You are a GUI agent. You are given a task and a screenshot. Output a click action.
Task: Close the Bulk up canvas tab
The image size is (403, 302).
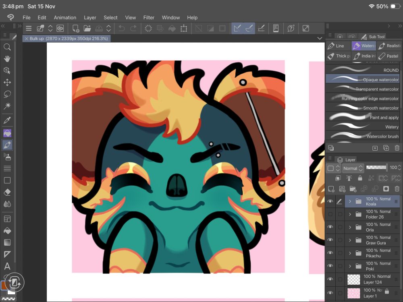26,39
